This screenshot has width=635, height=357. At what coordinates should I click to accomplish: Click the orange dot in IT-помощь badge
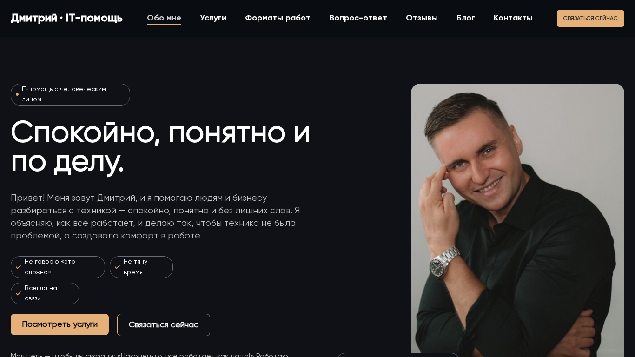[x=17, y=94]
